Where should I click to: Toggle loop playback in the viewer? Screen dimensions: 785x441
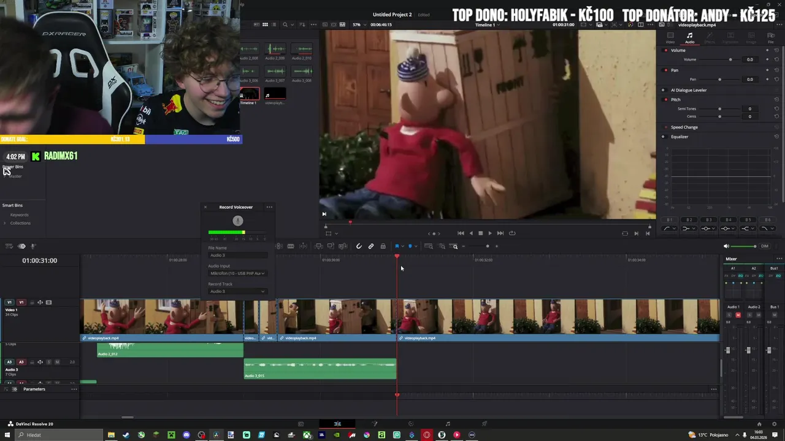tap(512, 233)
